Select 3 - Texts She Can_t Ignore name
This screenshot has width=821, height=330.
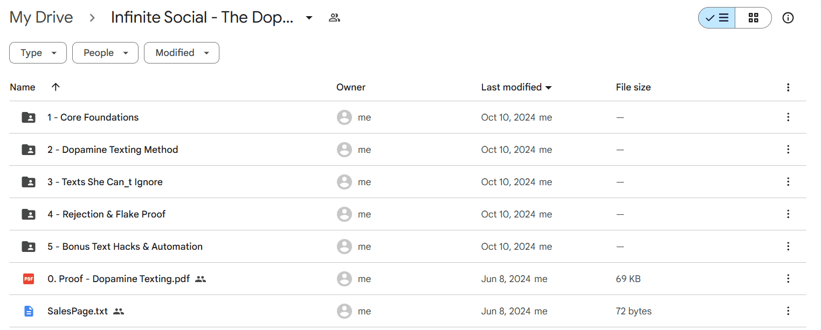105,182
